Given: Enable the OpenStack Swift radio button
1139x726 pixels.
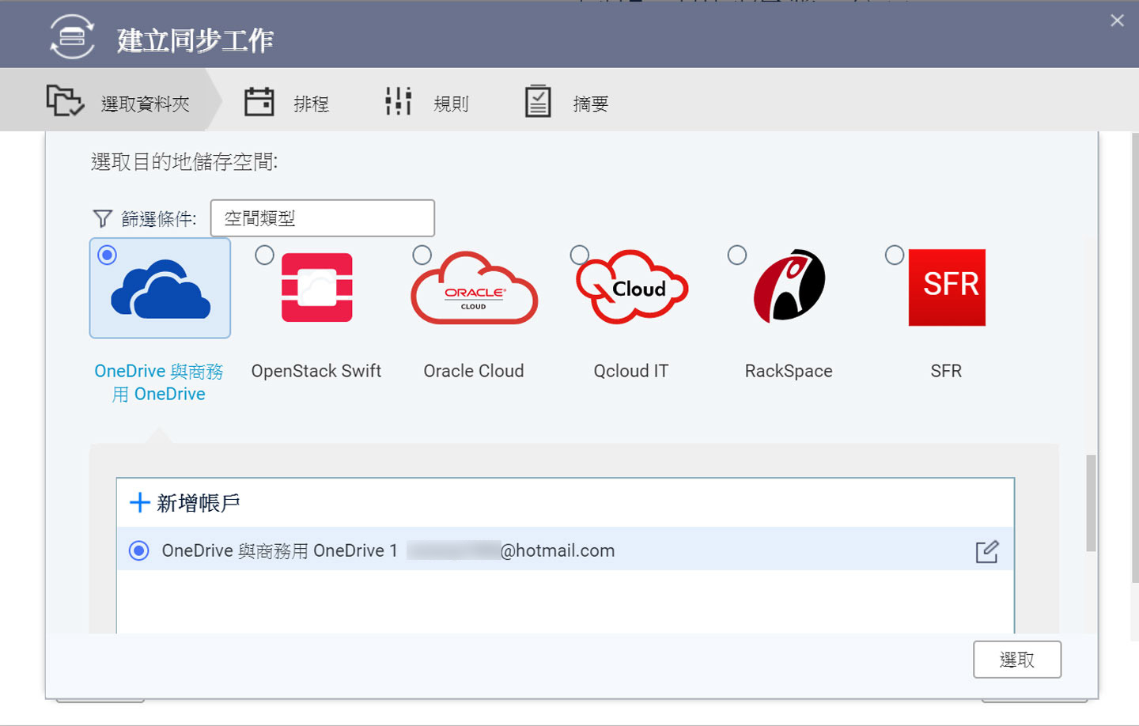Looking at the screenshot, I should pos(265,255).
